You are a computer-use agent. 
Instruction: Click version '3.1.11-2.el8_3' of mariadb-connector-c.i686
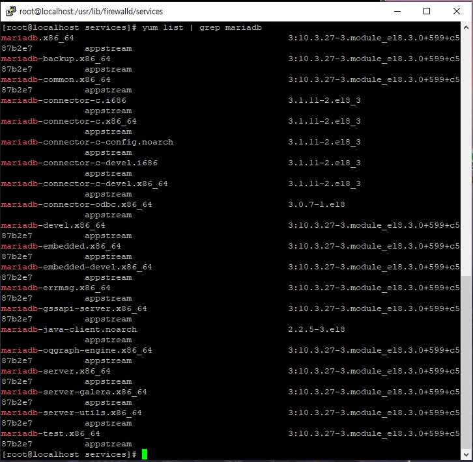click(324, 100)
